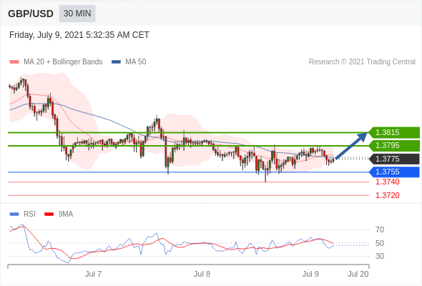Screen dimensions: 422x286
Task: Select the 1.3795 green resistance price tag
Action: [x=393, y=146]
